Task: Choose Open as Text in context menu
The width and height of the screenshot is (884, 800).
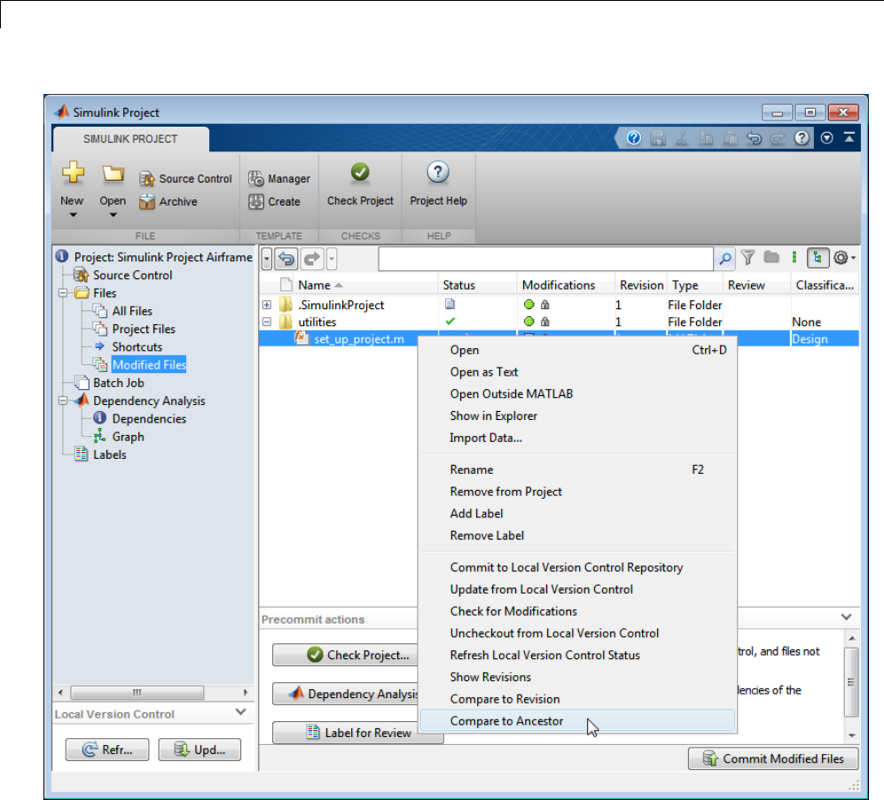Action: [x=577, y=372]
